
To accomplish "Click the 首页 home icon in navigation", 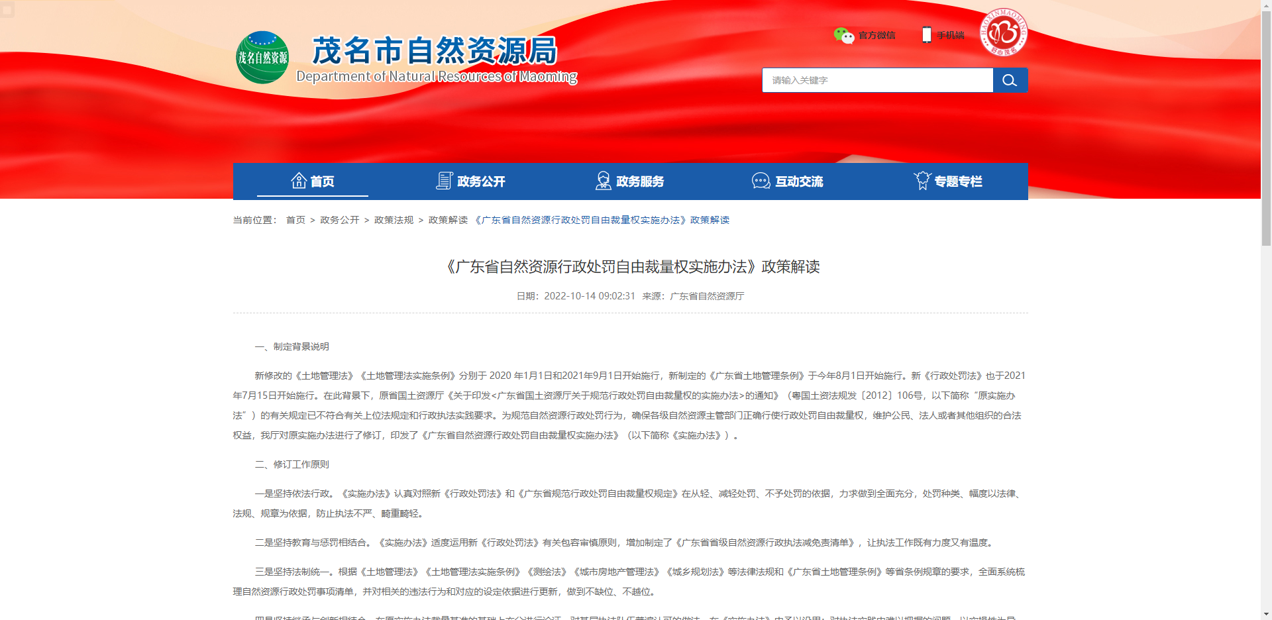I will tap(298, 180).
